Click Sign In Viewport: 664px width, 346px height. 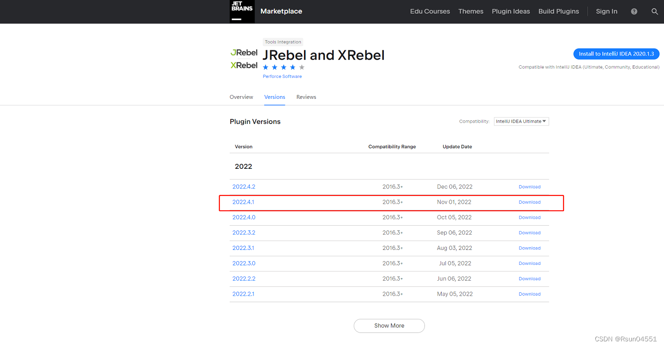[x=607, y=11]
